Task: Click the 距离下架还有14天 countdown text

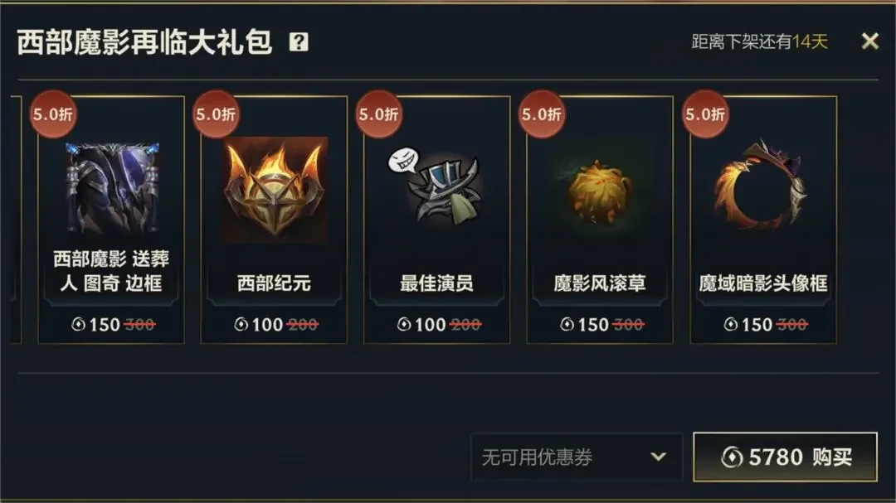Action: pyautogui.click(x=759, y=41)
